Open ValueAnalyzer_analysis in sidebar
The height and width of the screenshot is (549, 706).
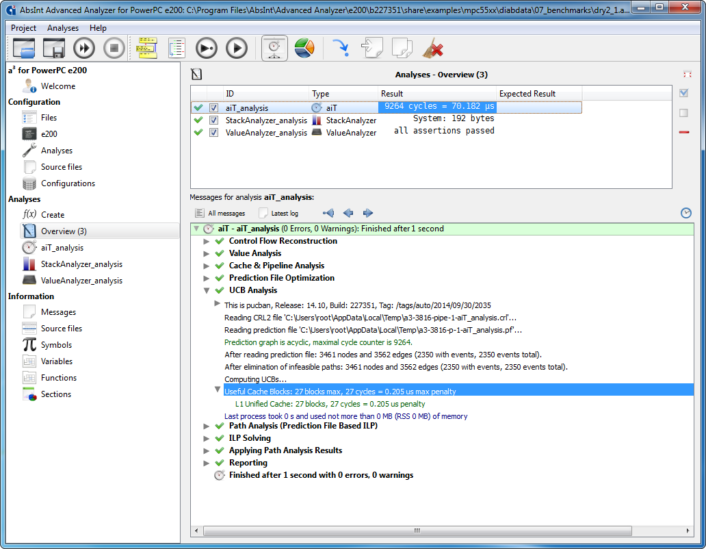click(x=81, y=281)
